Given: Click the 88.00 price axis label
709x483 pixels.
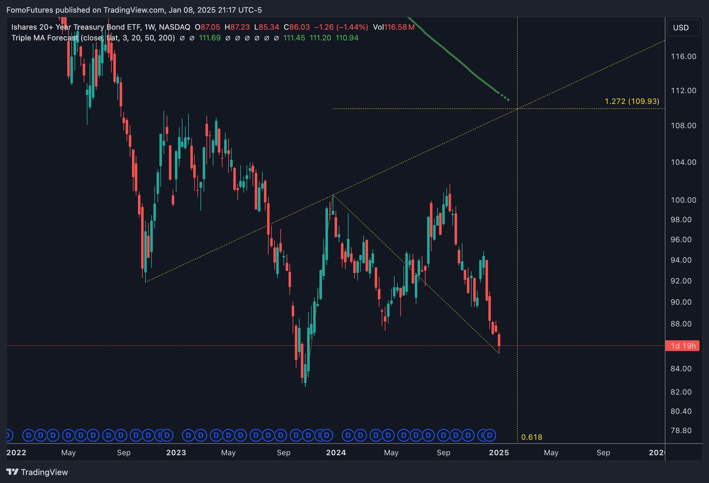Looking at the screenshot, I should click(681, 324).
